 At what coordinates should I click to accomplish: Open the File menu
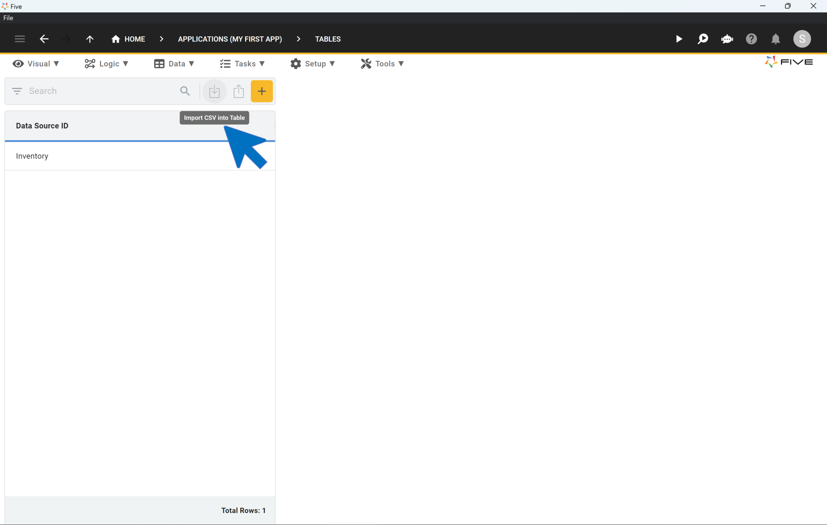8,18
